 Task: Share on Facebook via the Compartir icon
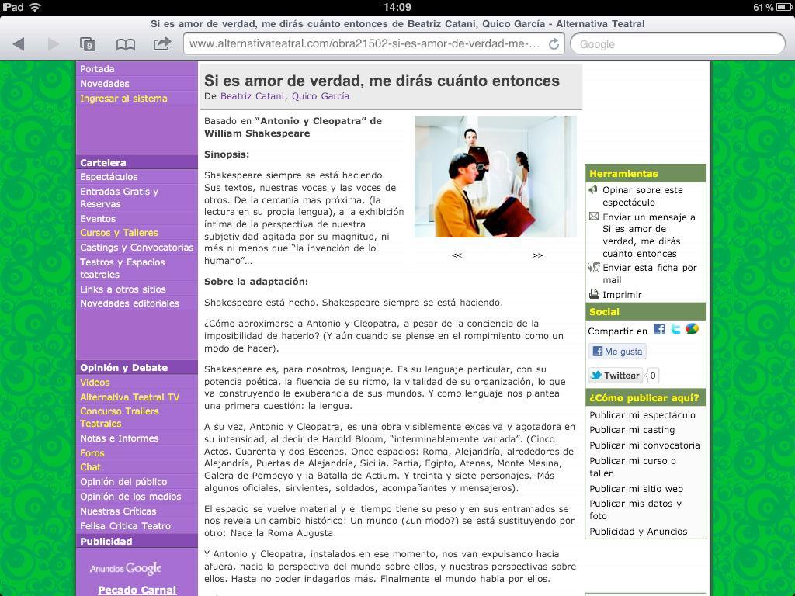pos(659,329)
